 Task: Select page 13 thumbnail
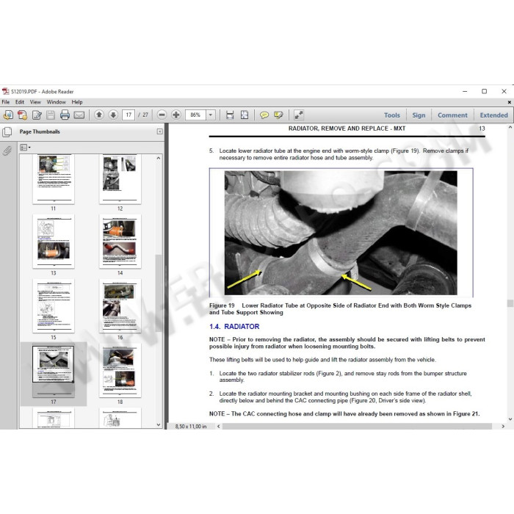54,242
